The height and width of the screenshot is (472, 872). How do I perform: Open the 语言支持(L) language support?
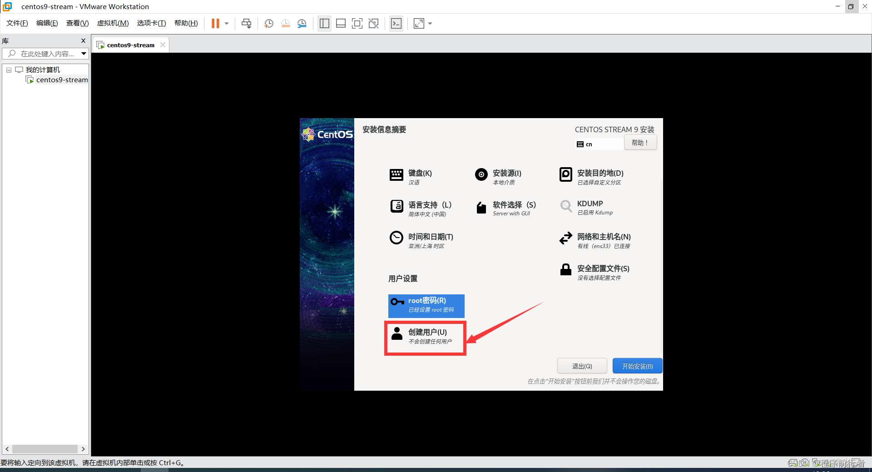421,208
